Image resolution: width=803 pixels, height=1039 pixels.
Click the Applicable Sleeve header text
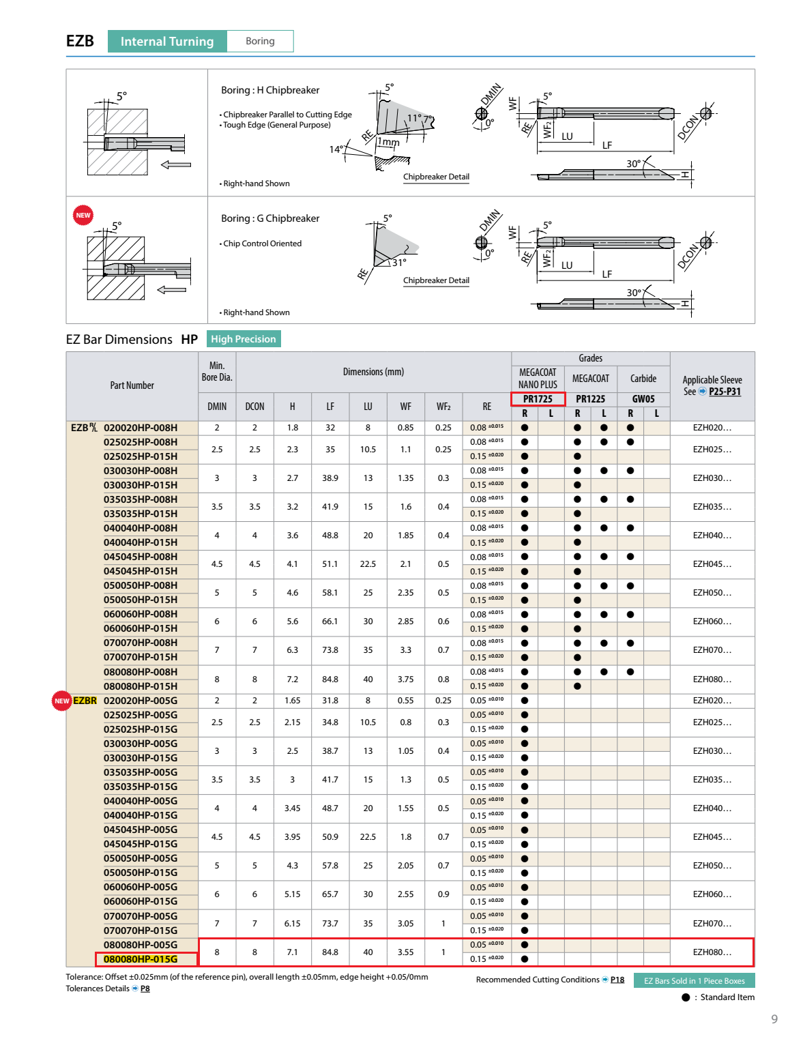712,380
